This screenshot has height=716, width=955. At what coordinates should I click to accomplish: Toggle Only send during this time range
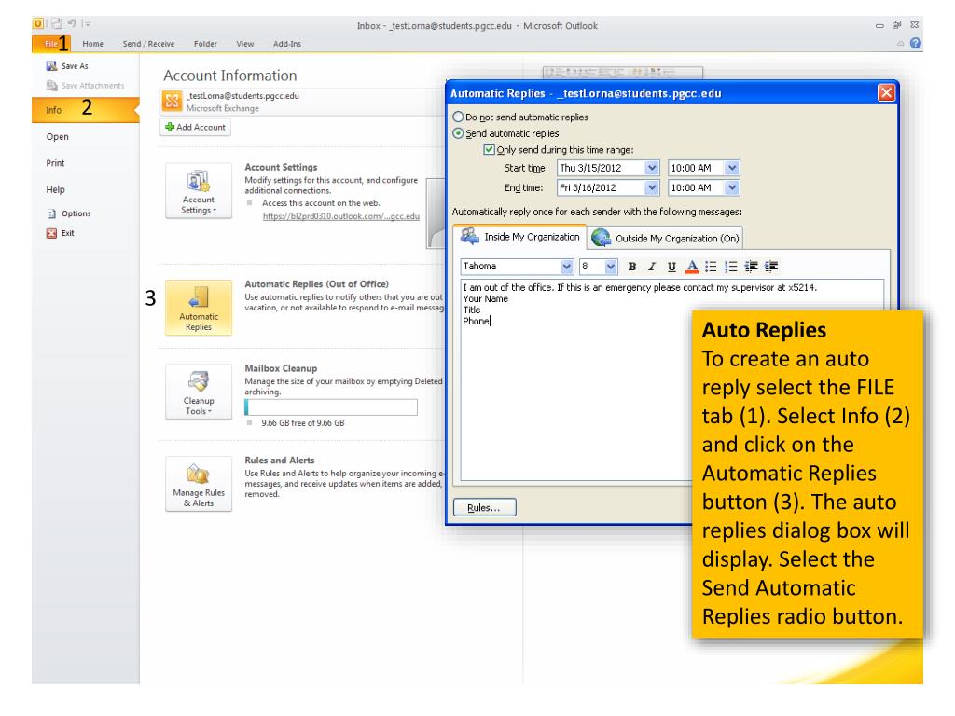[489, 149]
